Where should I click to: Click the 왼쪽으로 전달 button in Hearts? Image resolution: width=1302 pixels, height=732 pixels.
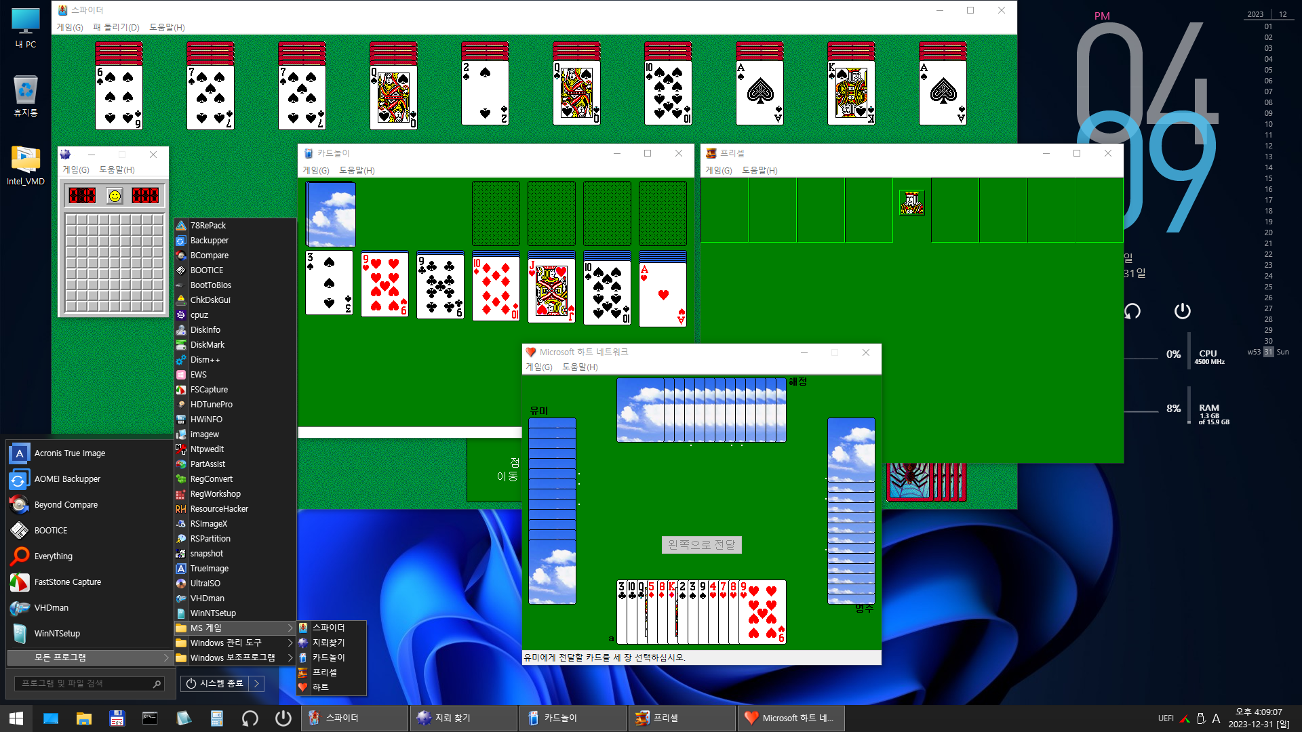point(701,545)
